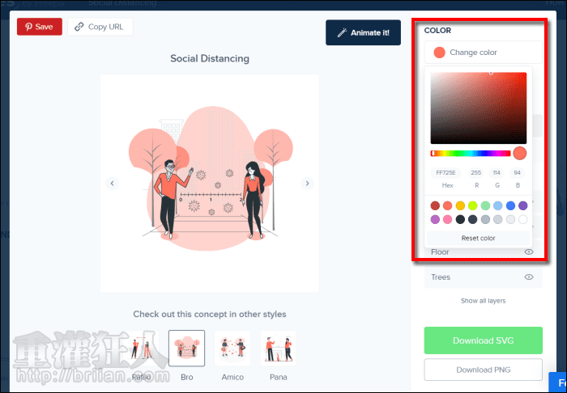The height and width of the screenshot is (393, 567).
Task: Click inside the saturation gradient square
Action: tap(478, 108)
